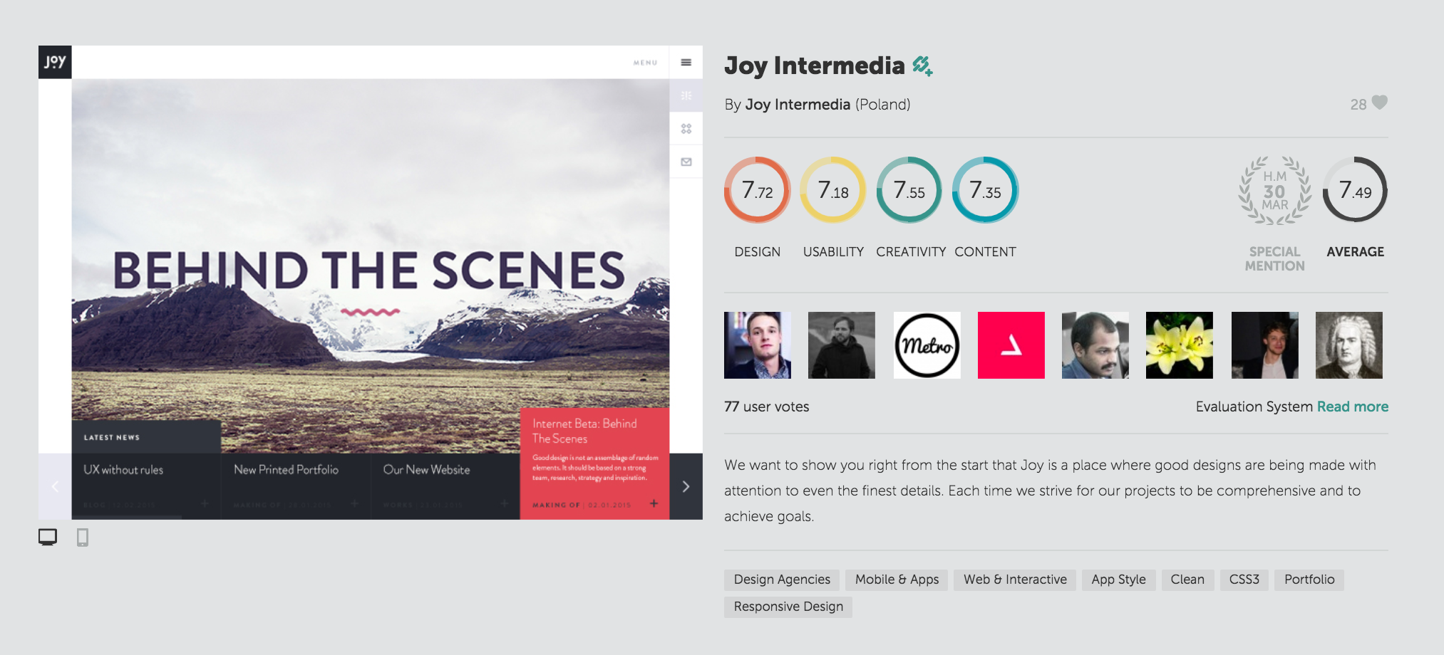Image resolution: width=1444 pixels, height=655 pixels.
Task: Expand plus on Our New Website item
Action: click(504, 503)
